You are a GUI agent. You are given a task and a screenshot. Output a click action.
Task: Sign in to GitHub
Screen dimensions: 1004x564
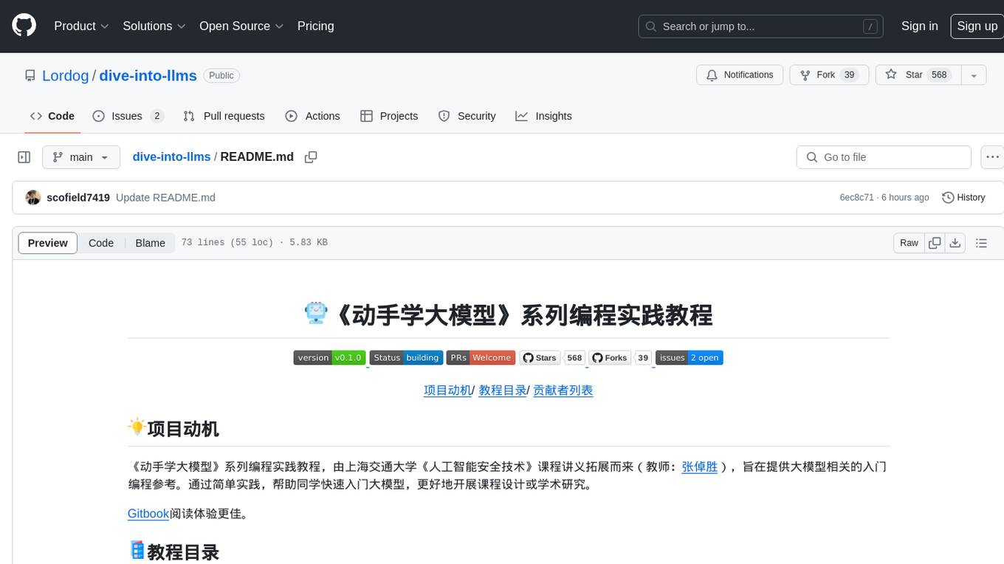click(919, 26)
